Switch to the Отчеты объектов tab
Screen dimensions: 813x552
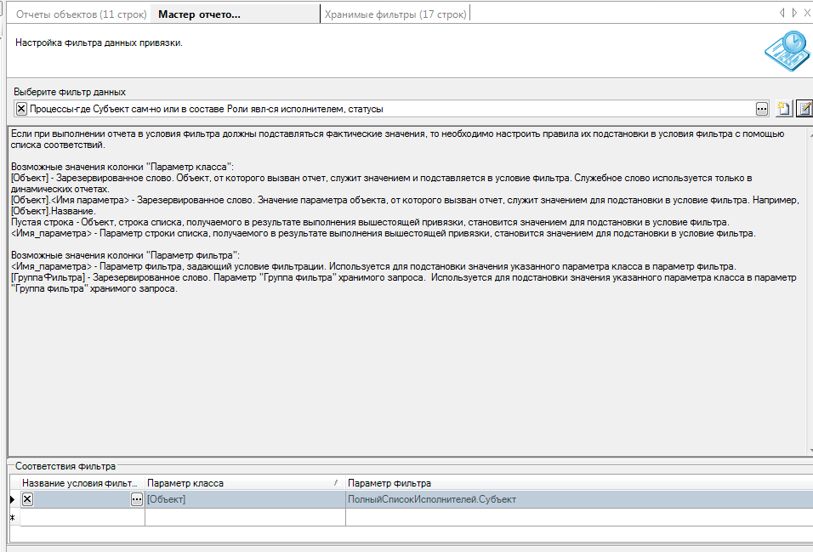(79, 14)
